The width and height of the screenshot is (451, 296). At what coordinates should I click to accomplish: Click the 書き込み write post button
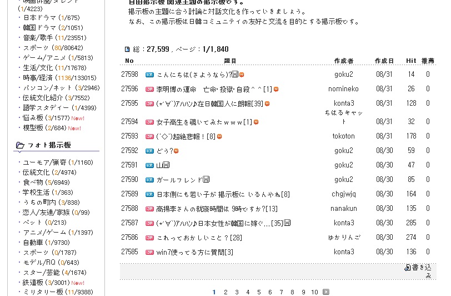tap(422, 271)
